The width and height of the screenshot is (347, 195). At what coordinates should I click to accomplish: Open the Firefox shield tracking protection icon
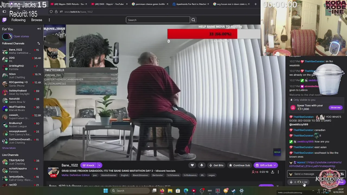click(x=51, y=12)
